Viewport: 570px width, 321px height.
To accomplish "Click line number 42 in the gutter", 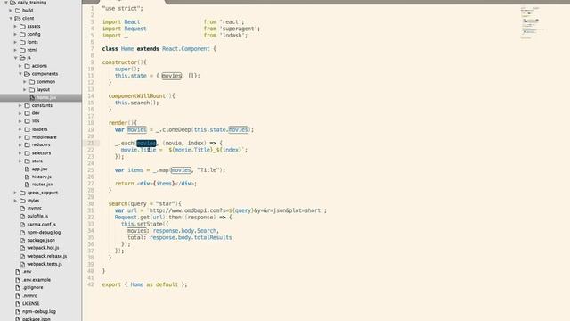I will [91, 284].
